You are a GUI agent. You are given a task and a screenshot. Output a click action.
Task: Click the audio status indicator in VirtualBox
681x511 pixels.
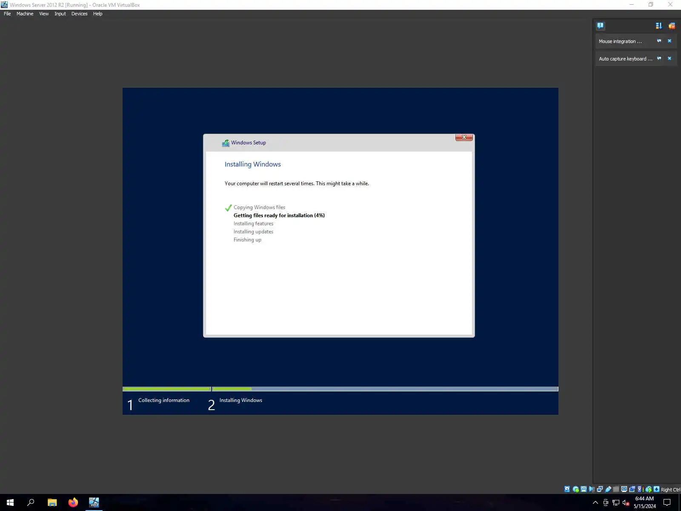pos(592,489)
